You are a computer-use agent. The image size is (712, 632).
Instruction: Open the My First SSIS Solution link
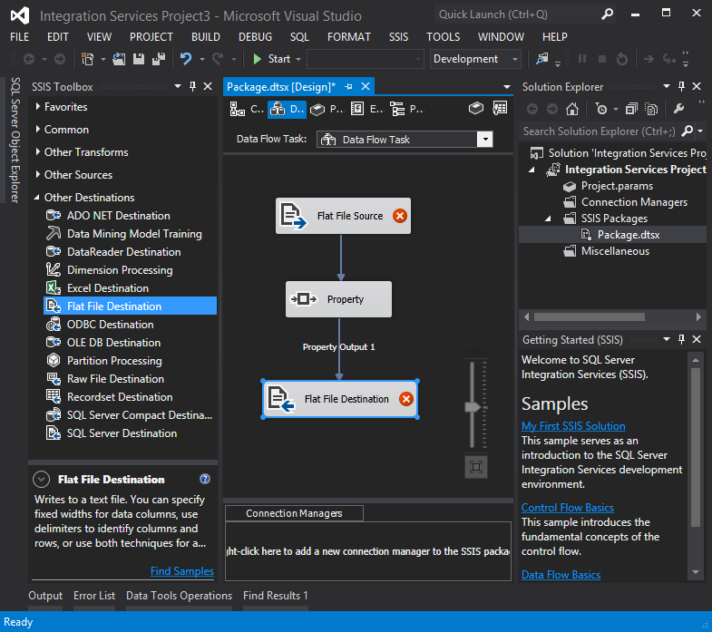(x=573, y=426)
